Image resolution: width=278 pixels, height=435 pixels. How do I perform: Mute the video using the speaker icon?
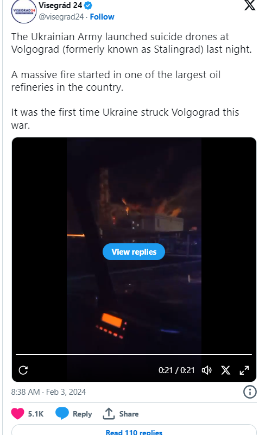point(206,370)
